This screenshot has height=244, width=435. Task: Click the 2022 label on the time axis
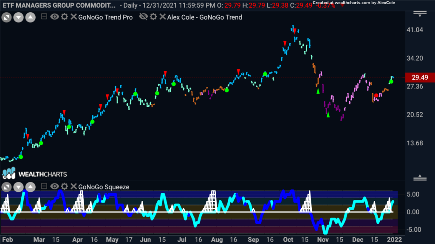click(x=394, y=240)
